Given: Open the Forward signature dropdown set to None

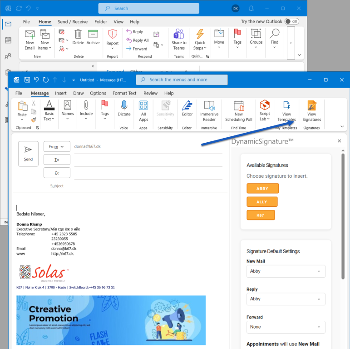Looking at the screenshot, I should [286, 327].
